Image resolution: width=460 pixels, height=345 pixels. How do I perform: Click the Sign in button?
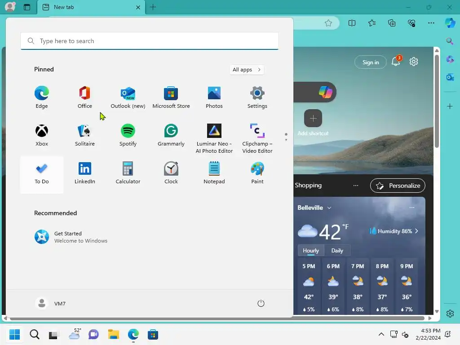coord(371,62)
